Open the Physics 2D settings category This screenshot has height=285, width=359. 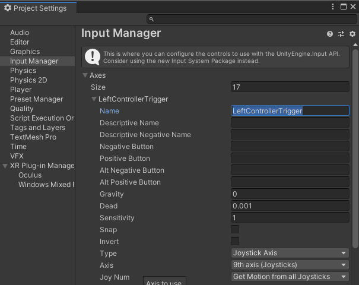click(28, 80)
